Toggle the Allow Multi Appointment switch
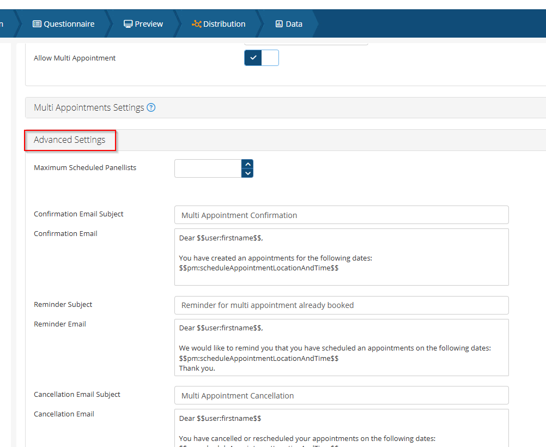This screenshot has width=546, height=447. pos(261,58)
